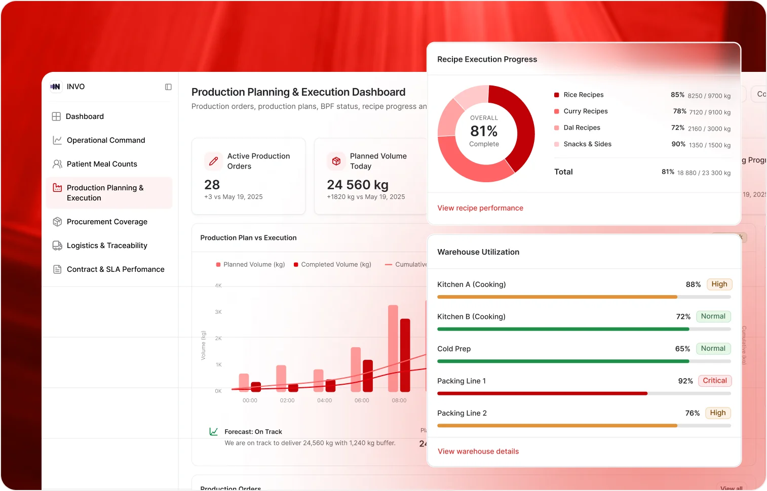The height and width of the screenshot is (491, 767).
Task: Click the Planned Volume package icon
Action: pyautogui.click(x=336, y=161)
